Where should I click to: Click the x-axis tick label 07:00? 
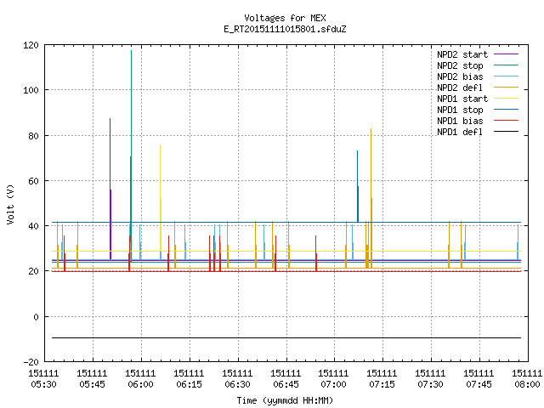(333, 384)
